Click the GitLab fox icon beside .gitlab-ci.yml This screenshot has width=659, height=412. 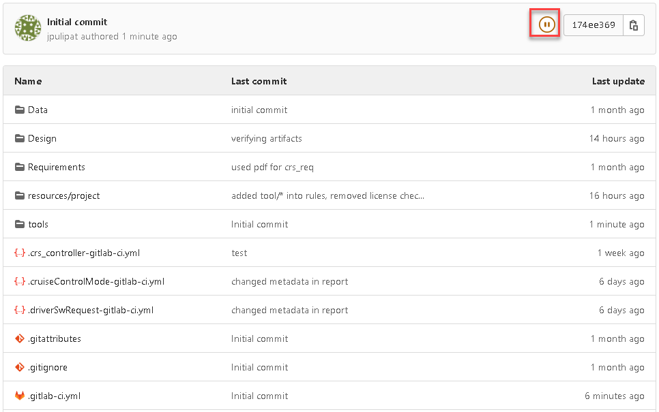(20, 396)
